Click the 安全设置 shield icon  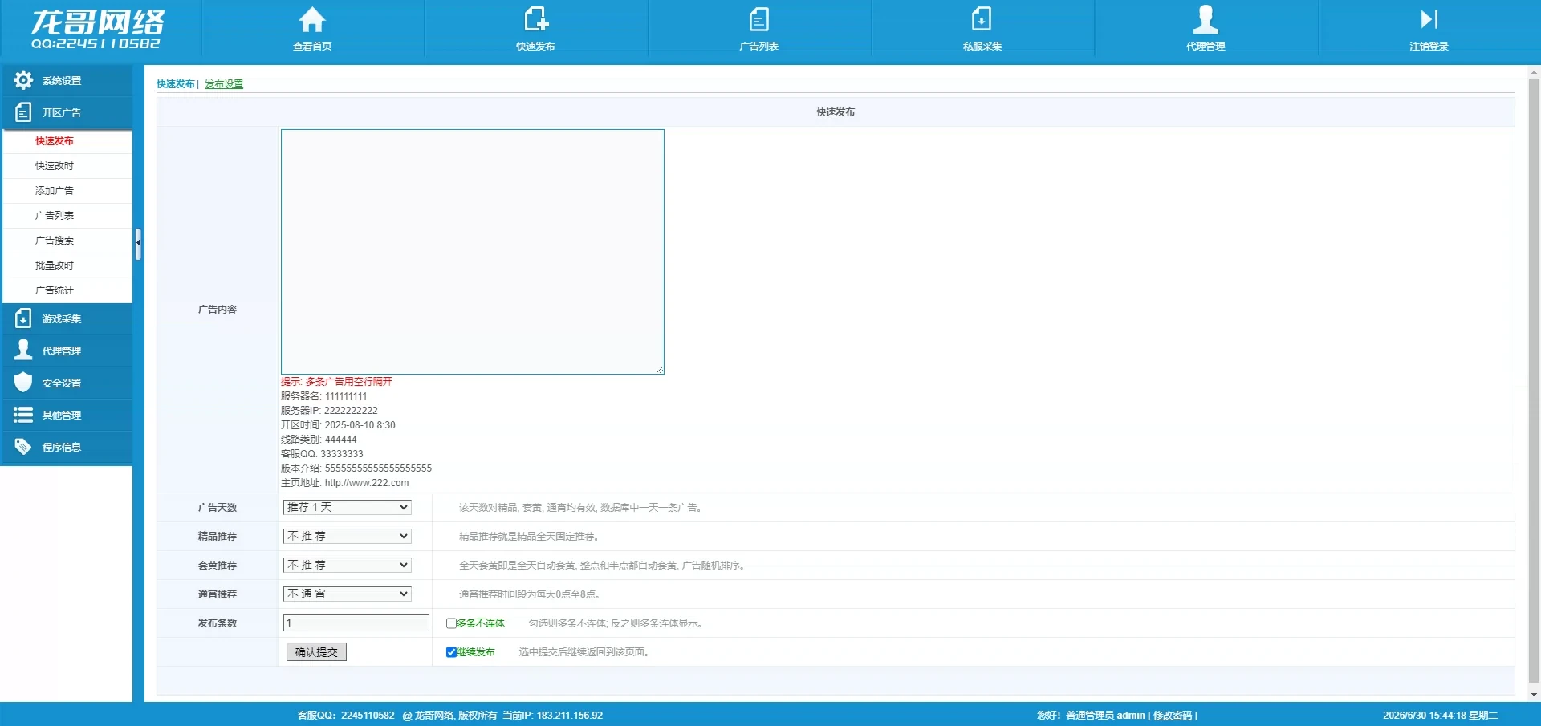(x=23, y=383)
